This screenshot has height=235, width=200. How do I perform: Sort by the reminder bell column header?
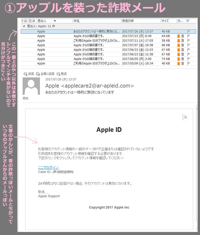coord(26,21)
